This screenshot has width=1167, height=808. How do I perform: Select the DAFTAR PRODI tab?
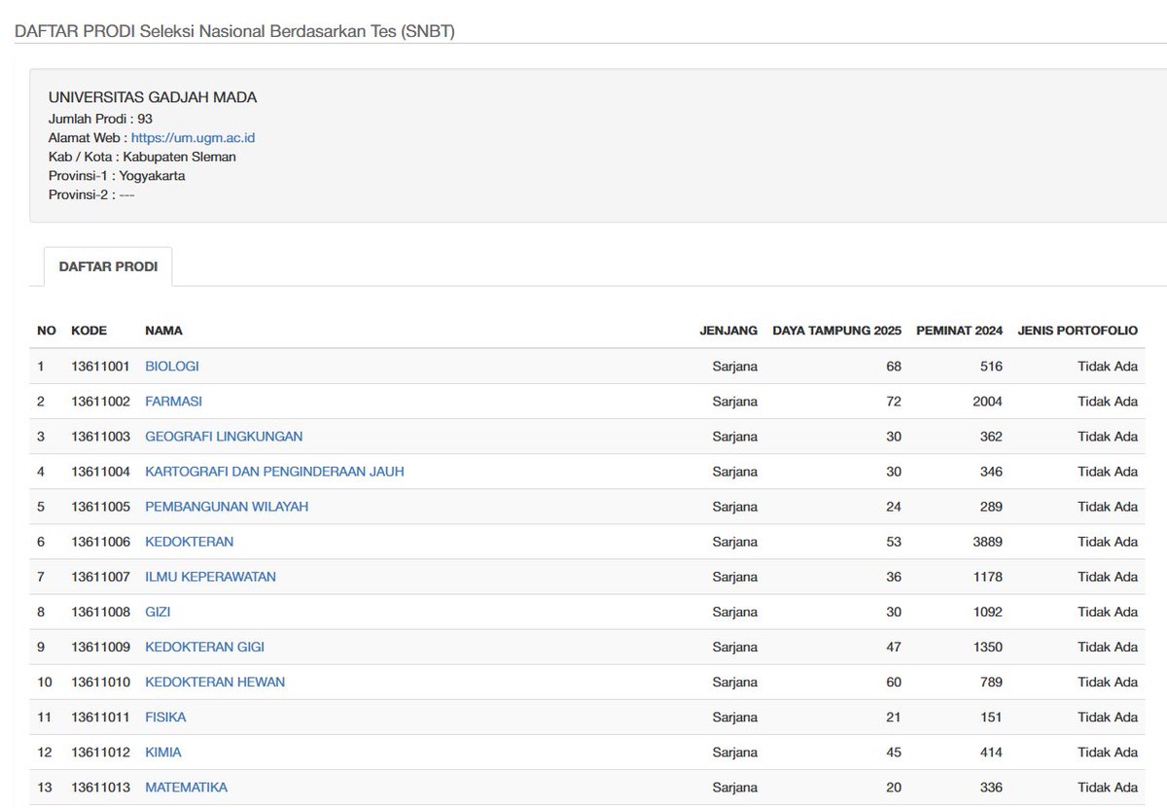[108, 266]
